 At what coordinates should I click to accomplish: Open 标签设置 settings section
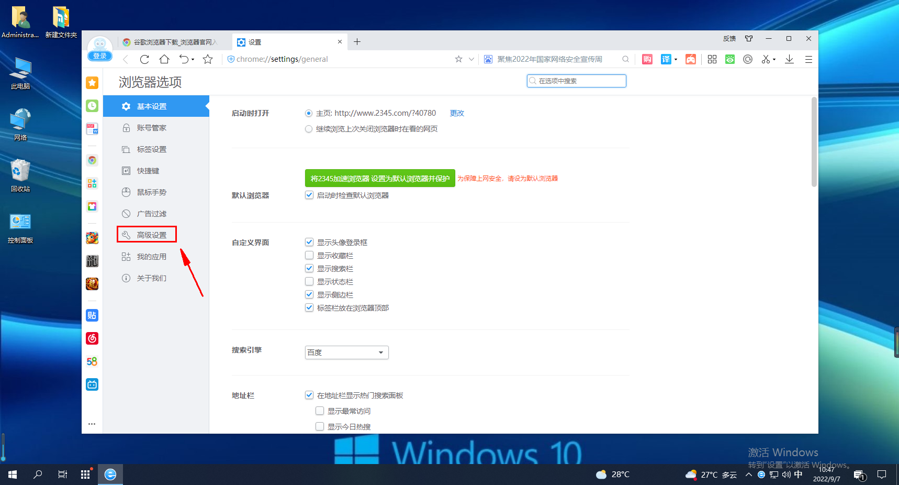point(156,149)
